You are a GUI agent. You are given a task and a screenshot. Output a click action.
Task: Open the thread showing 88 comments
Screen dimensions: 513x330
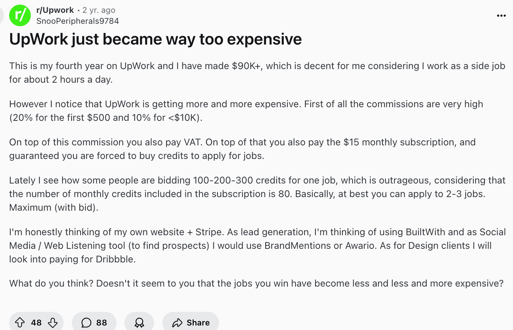pos(94,322)
